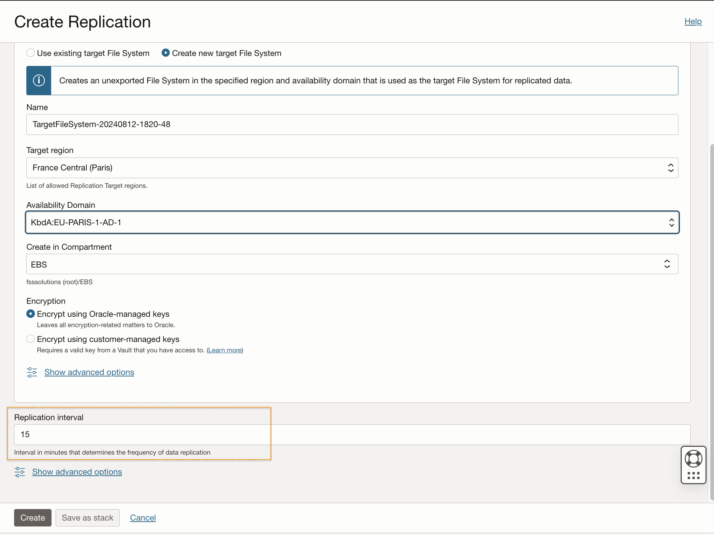
Task: Click the Compartment stepper chevrons
Action: tap(667, 264)
